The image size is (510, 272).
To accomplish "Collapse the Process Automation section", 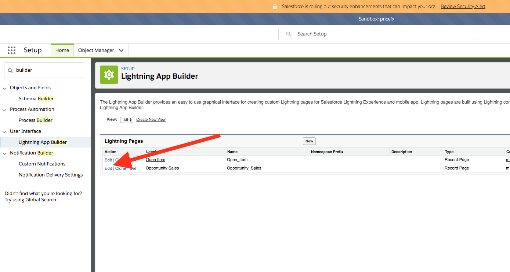I will pos(5,109).
